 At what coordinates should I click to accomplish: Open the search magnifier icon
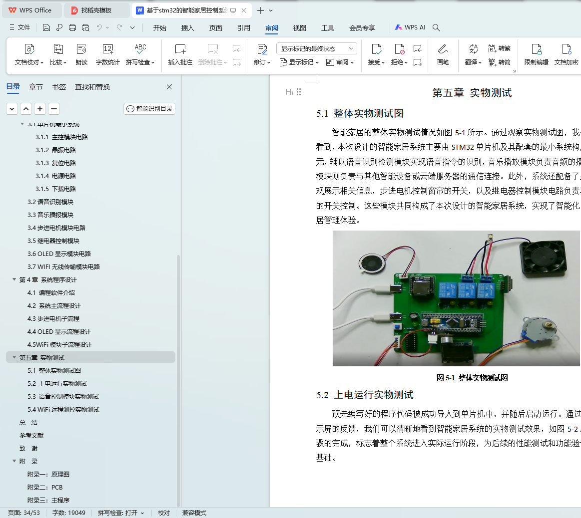436,27
